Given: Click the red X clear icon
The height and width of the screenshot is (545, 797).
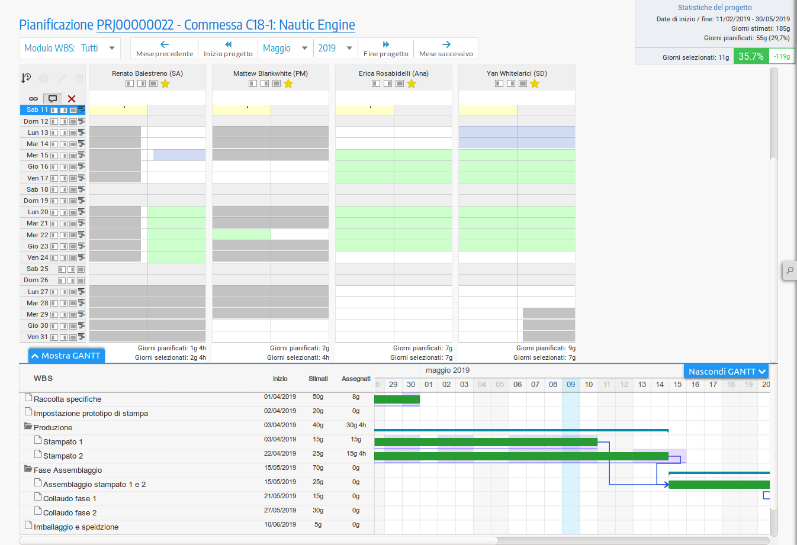Looking at the screenshot, I should tap(72, 99).
